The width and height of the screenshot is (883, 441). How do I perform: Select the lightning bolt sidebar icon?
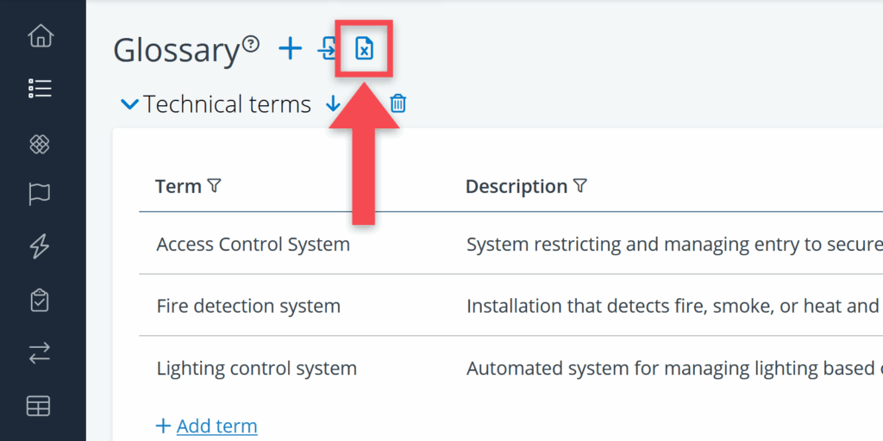40,247
